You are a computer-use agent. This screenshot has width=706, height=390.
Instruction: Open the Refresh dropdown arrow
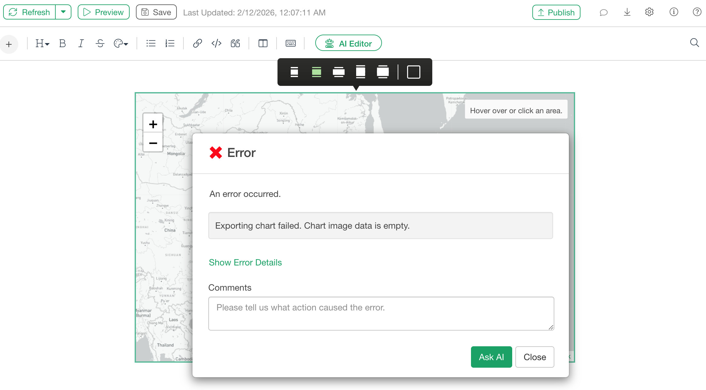click(x=63, y=12)
